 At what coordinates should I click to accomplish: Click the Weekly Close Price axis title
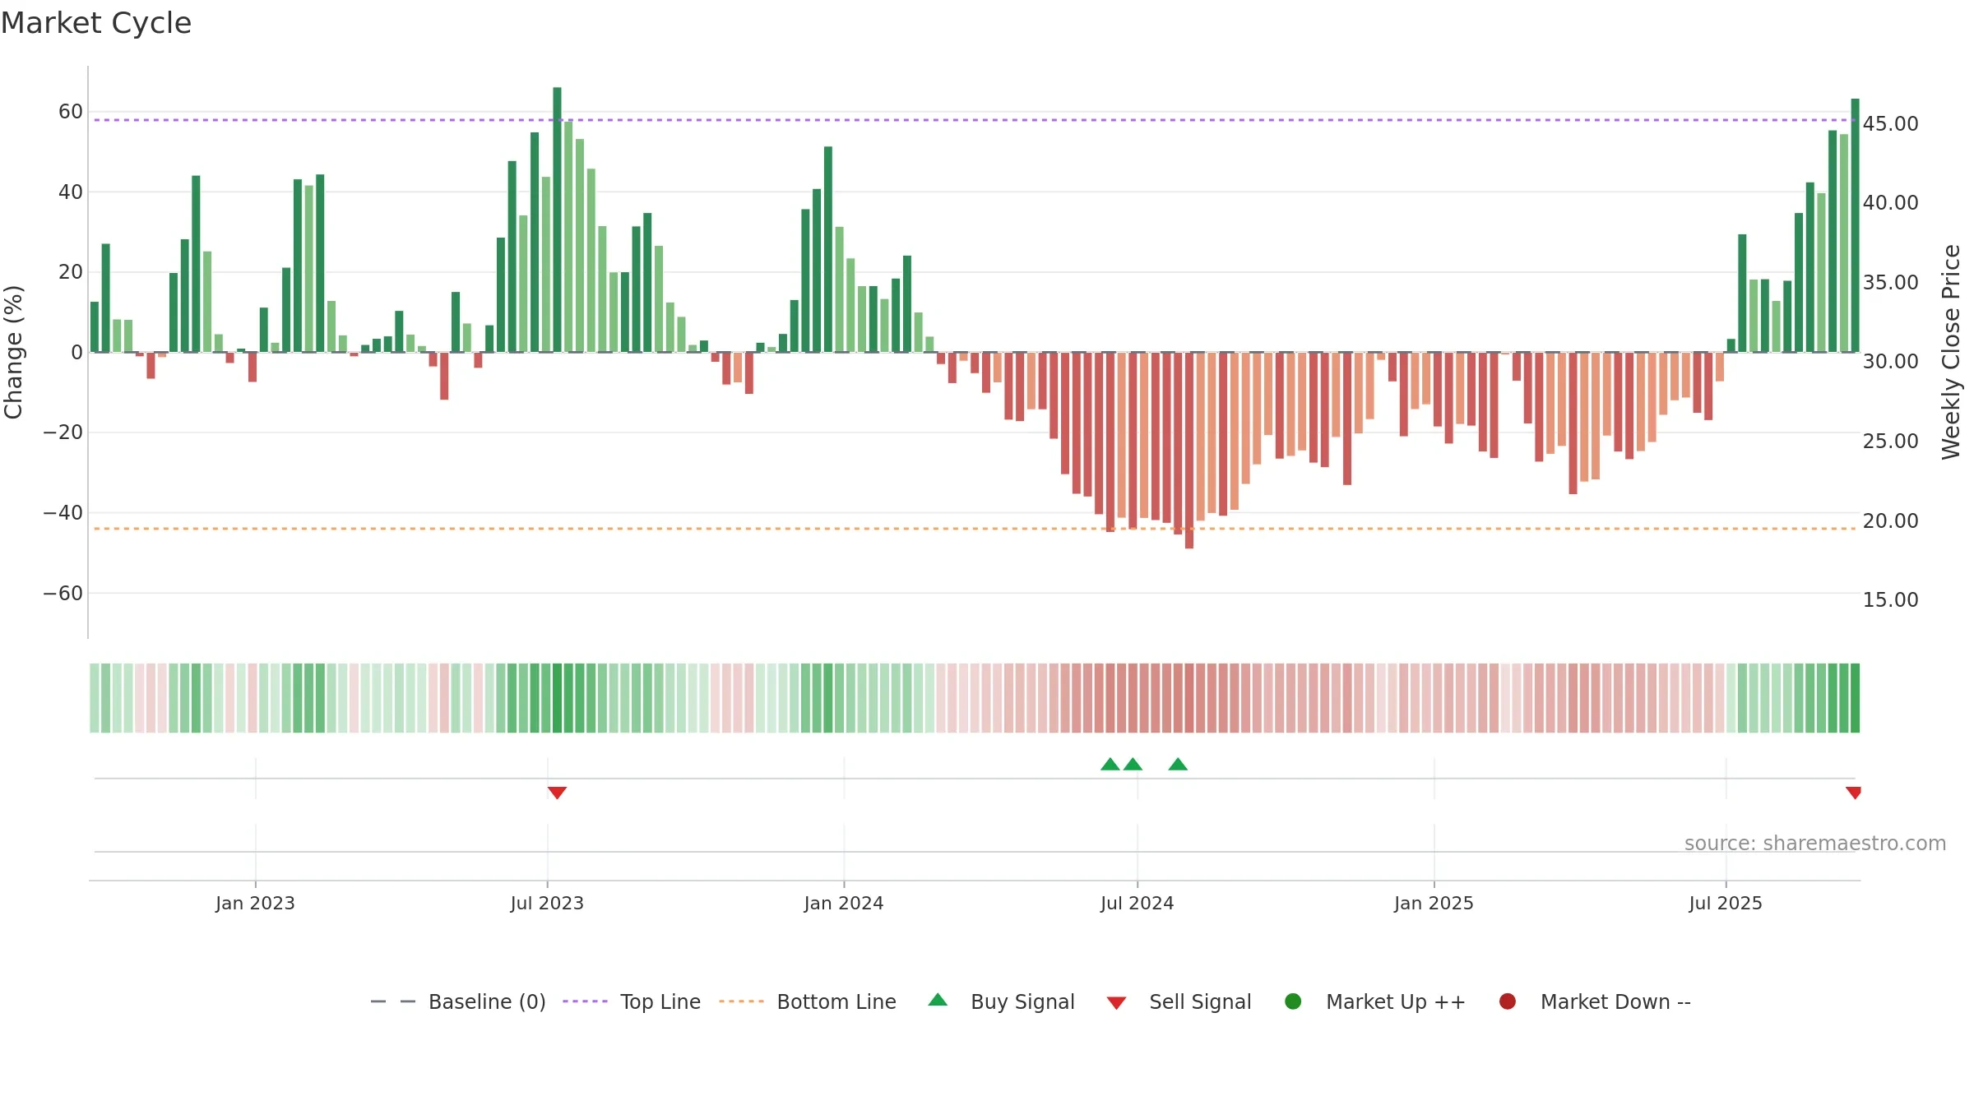1951,352
